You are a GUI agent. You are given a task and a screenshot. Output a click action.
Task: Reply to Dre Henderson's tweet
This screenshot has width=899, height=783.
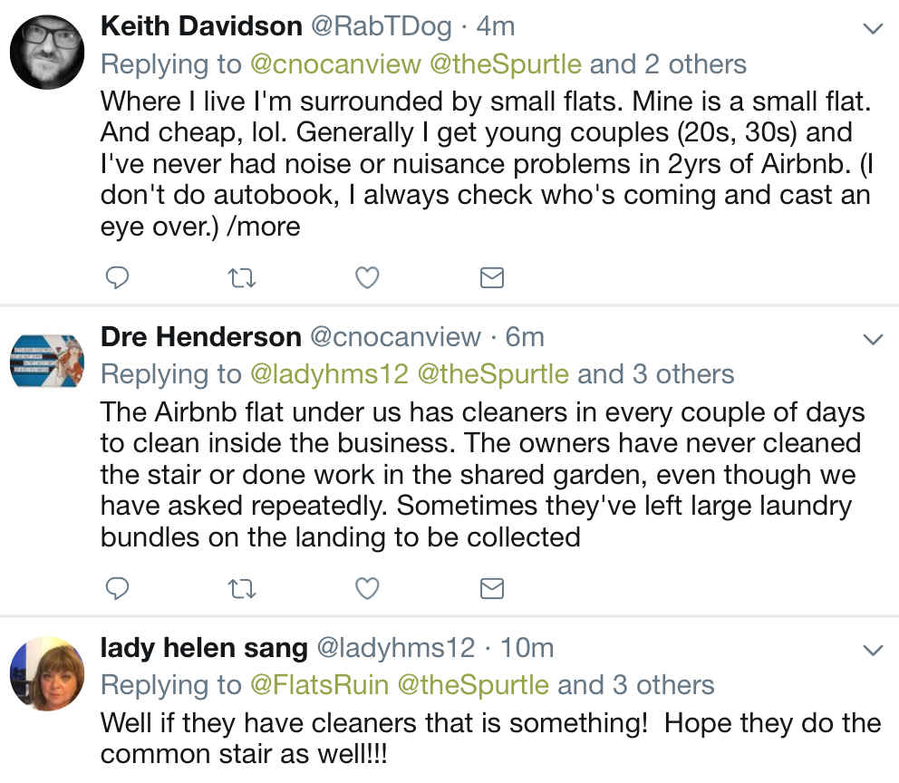(x=118, y=590)
